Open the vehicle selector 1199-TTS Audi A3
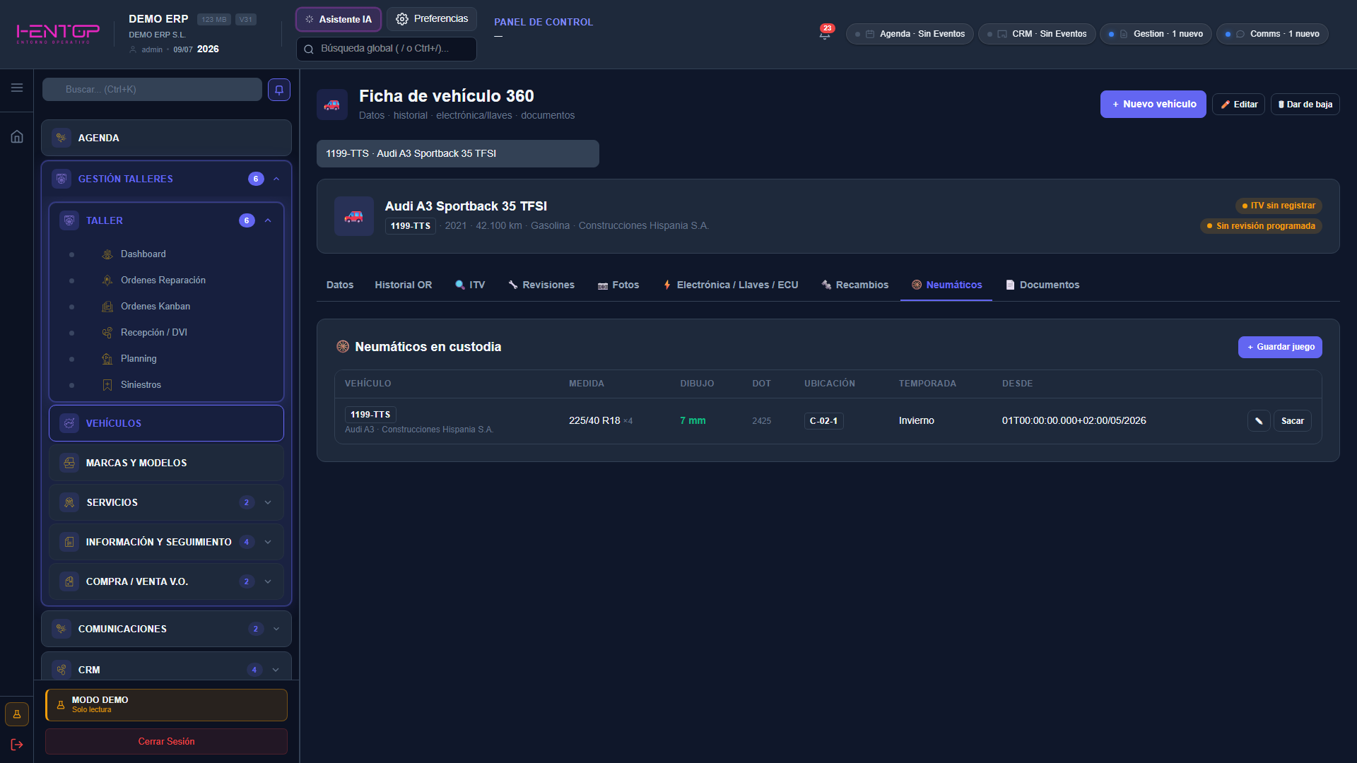The width and height of the screenshot is (1357, 763). pos(458,153)
